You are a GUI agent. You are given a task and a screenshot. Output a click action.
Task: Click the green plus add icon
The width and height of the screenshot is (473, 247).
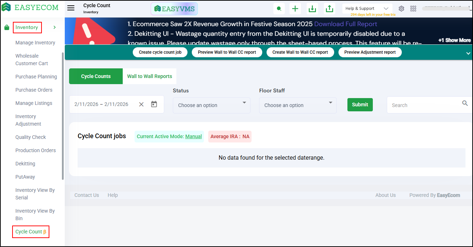tap(295, 9)
